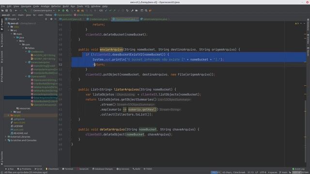
Task: Select Scratches and Consoles in tree
Action: [22, 140]
